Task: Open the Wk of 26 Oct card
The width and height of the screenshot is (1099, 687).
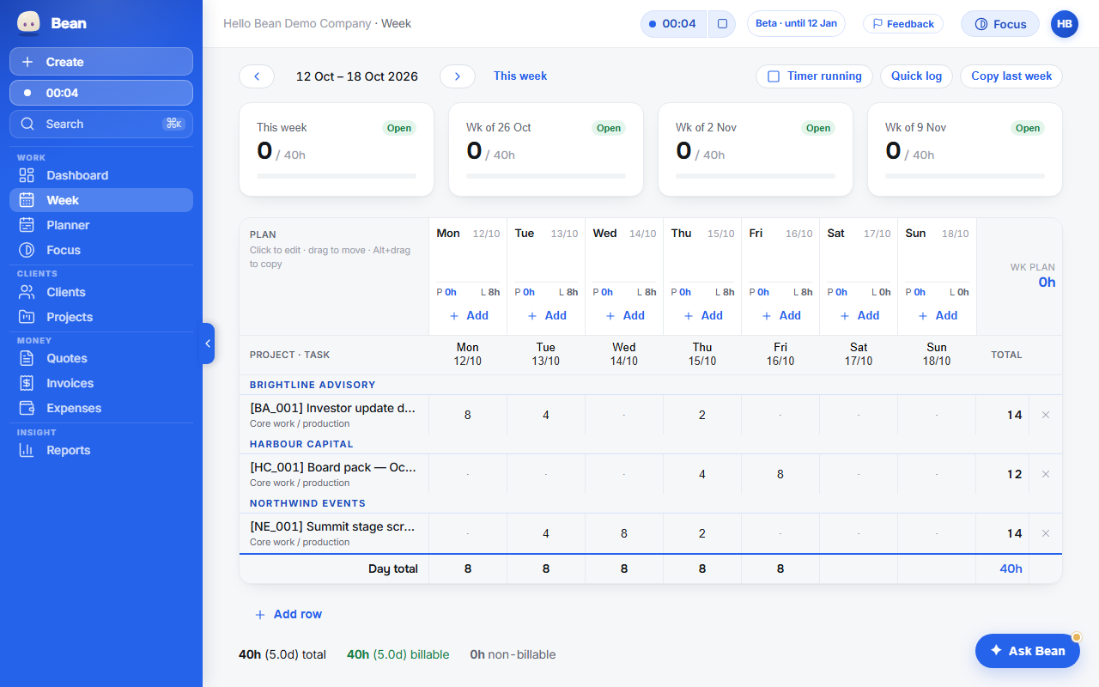Action: coord(546,149)
